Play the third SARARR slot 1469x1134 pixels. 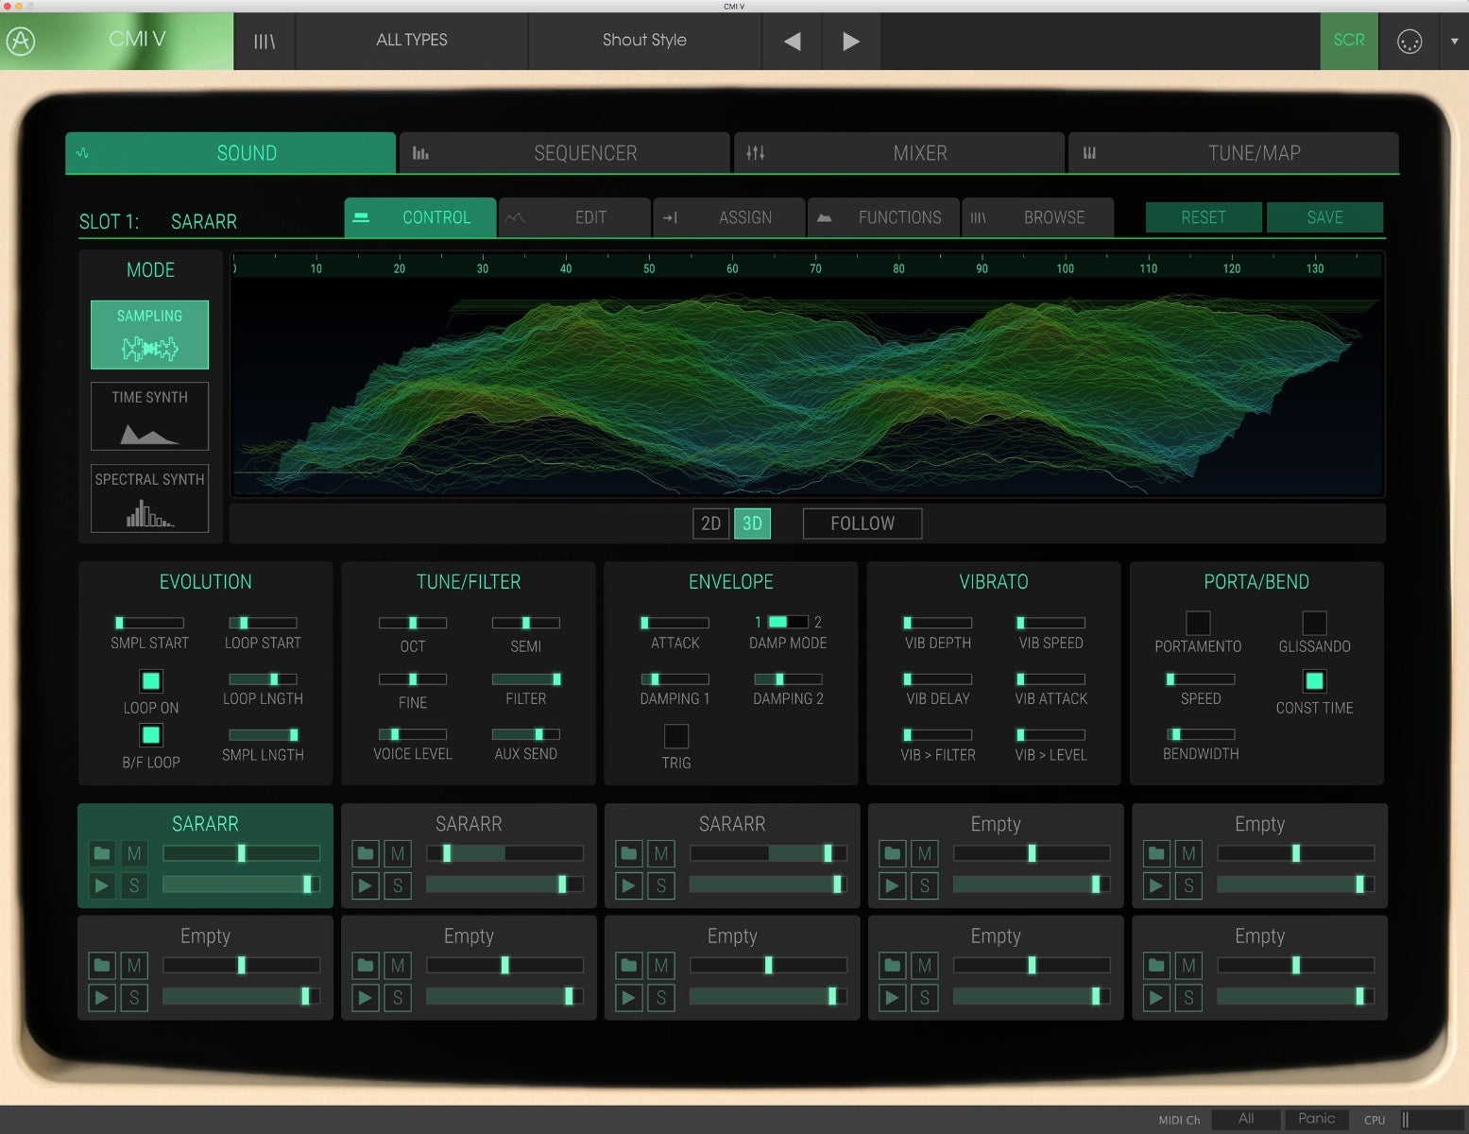pos(629,886)
